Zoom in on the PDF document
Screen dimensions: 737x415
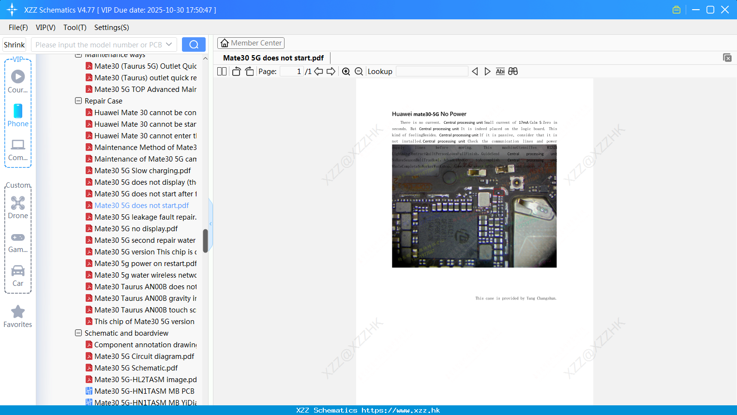click(346, 71)
